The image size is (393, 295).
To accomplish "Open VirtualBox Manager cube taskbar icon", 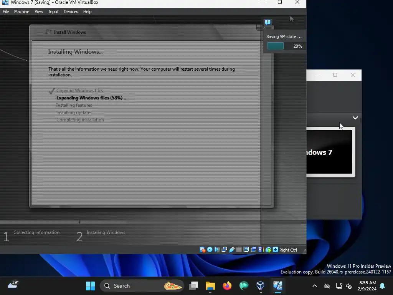I will pos(261,286).
